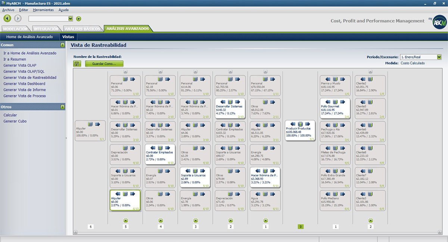Click the right arrow on leftmost Alquiler 1/1 card
The width and height of the screenshot is (448, 242).
[97, 124]
